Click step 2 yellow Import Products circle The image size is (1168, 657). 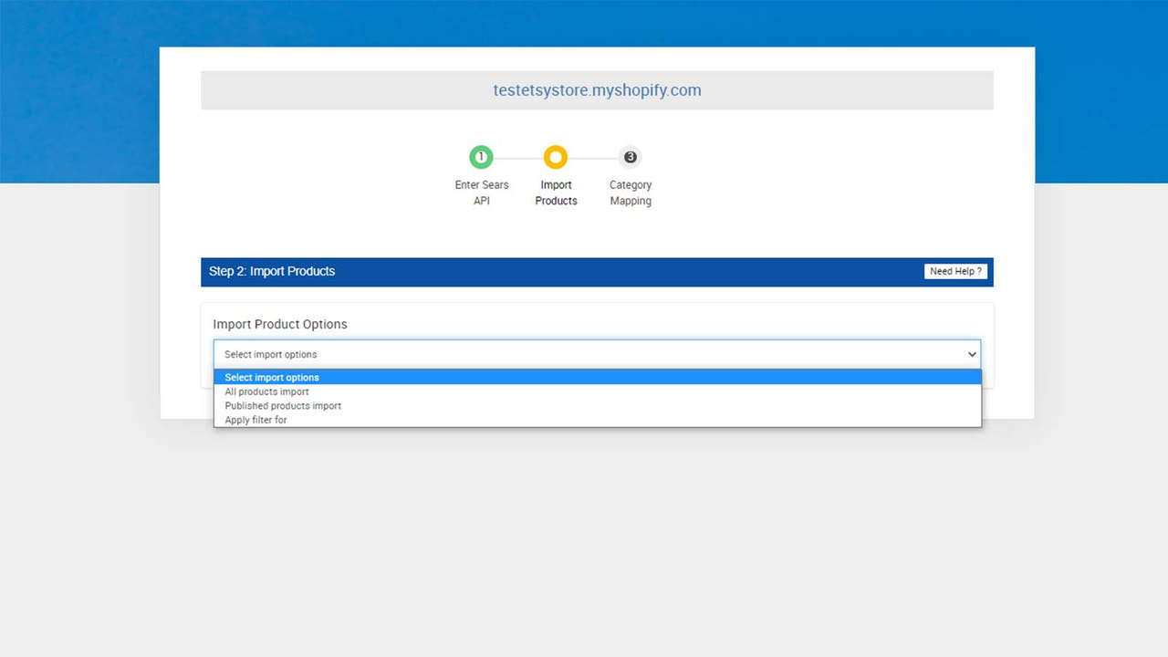(556, 157)
